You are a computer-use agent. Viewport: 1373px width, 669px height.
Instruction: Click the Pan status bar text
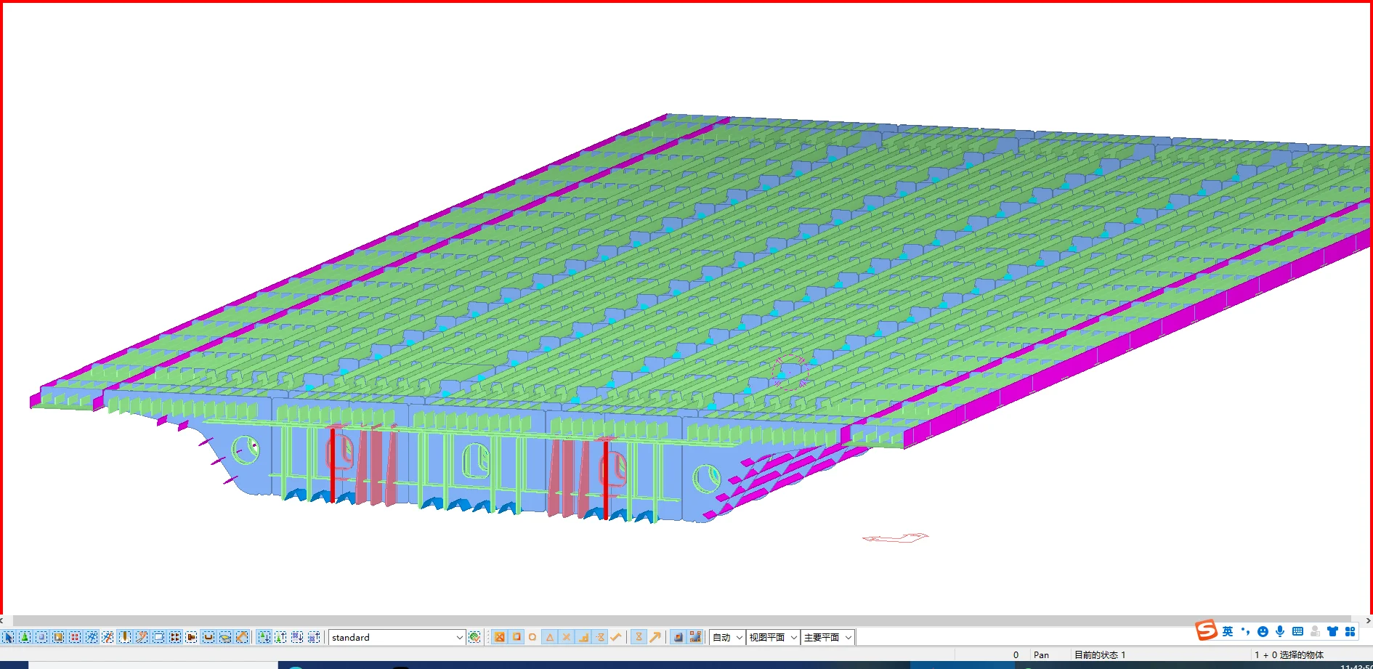click(1041, 655)
